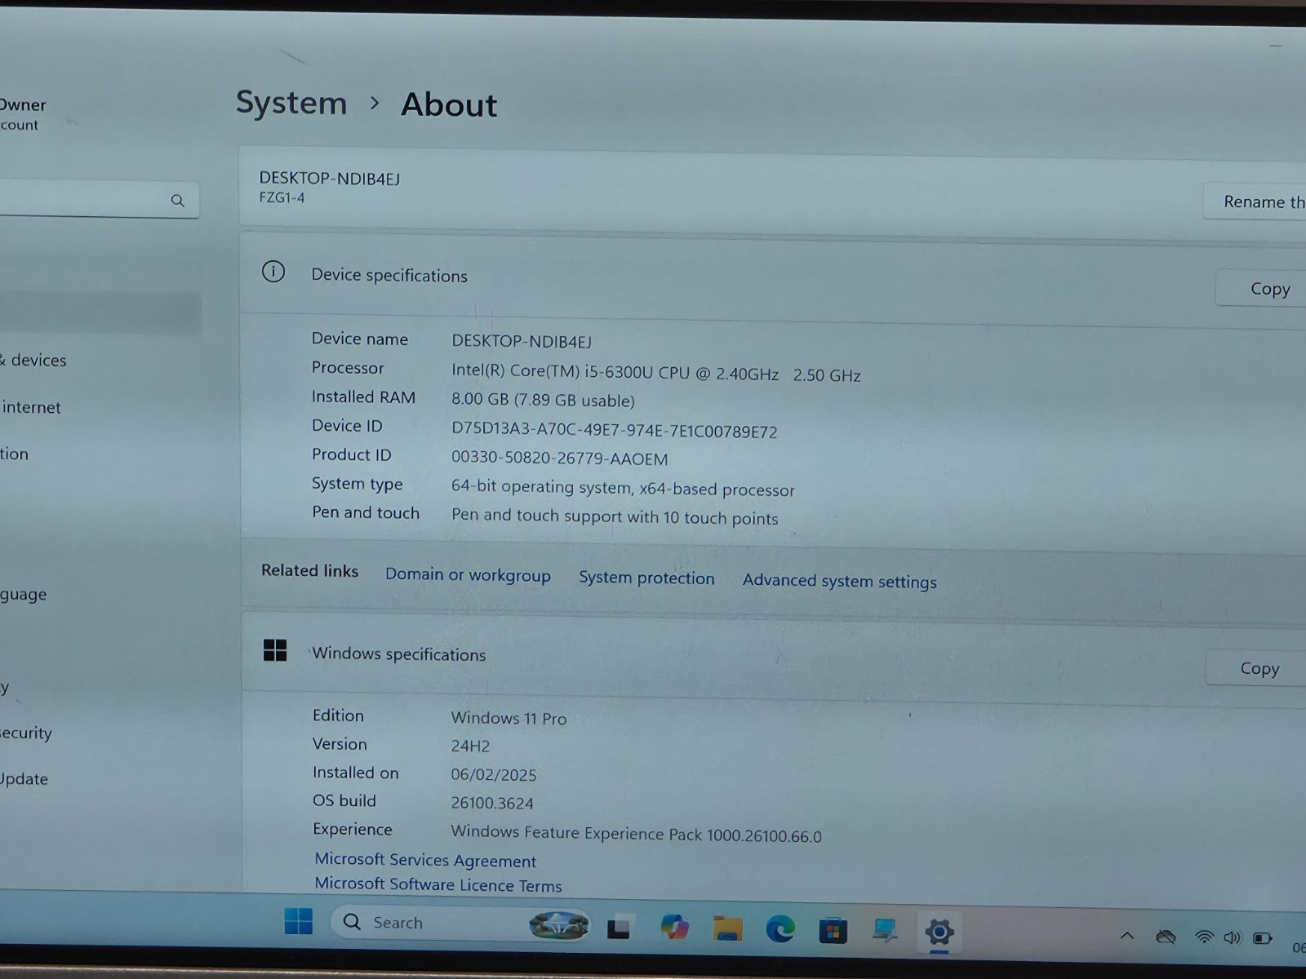1306x979 pixels.
Task: Click the Device ID value D75D13A3
Action: [614, 431]
